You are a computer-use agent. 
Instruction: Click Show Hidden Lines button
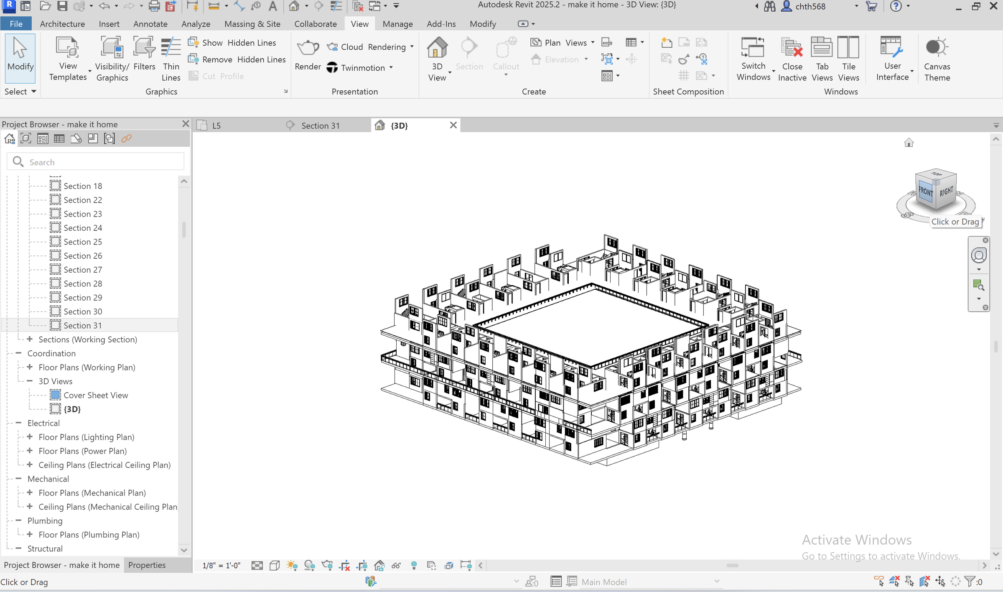click(232, 43)
